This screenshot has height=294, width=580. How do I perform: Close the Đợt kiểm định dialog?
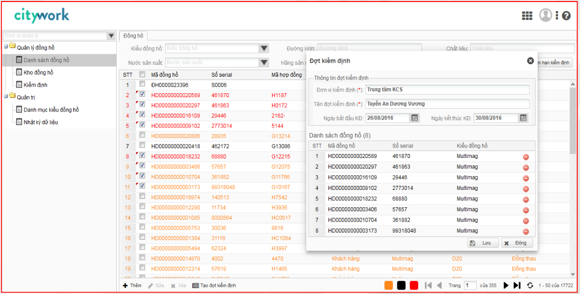click(x=531, y=61)
